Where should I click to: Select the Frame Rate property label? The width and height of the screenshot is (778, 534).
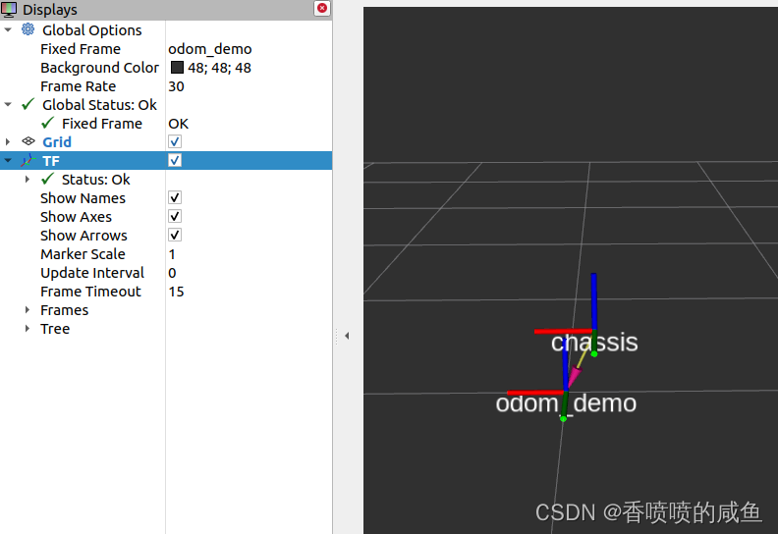pyautogui.click(x=78, y=86)
